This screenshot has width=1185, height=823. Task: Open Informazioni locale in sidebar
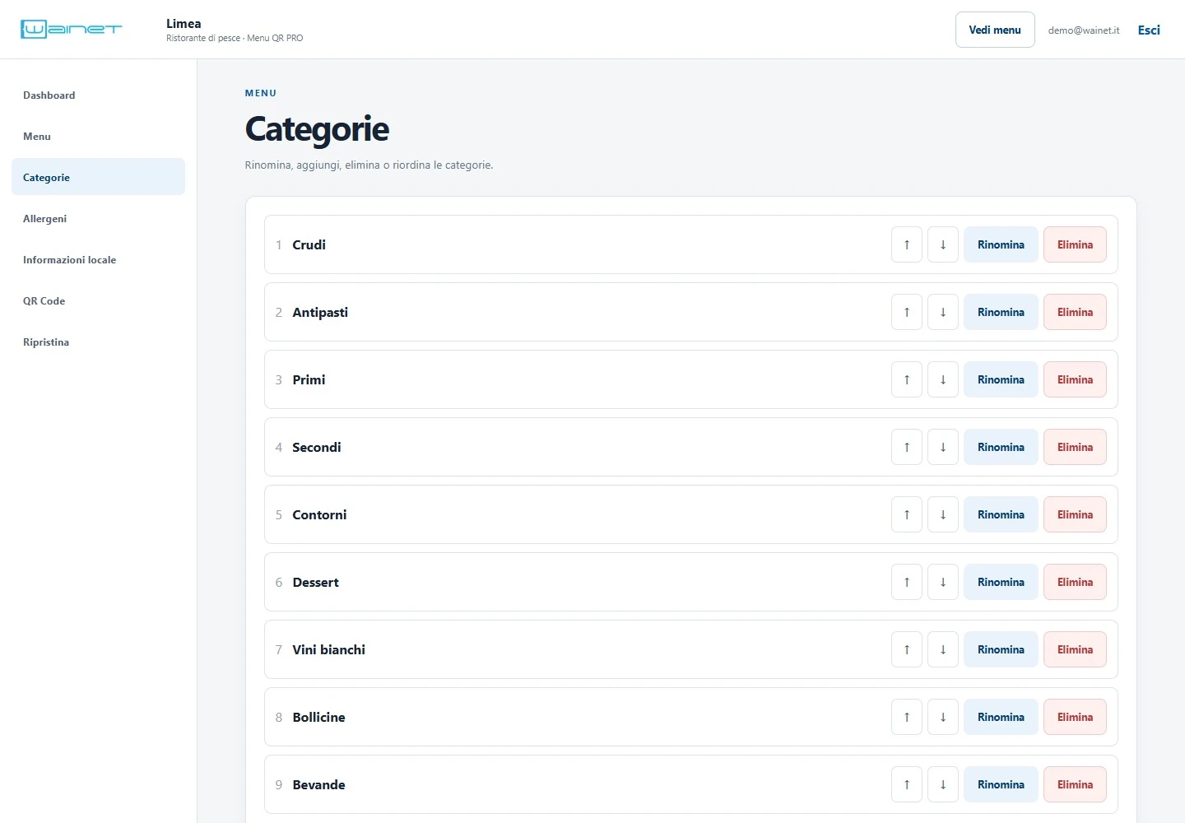pos(98,260)
